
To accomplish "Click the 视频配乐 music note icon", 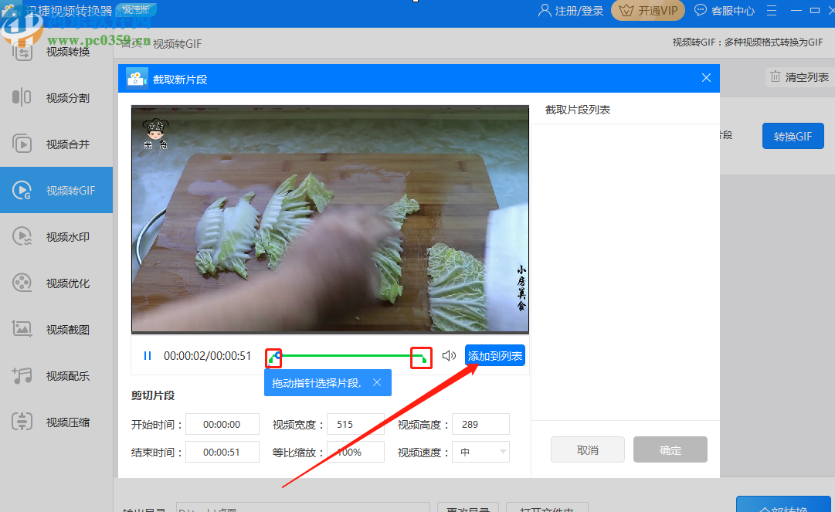I will 22,375.
